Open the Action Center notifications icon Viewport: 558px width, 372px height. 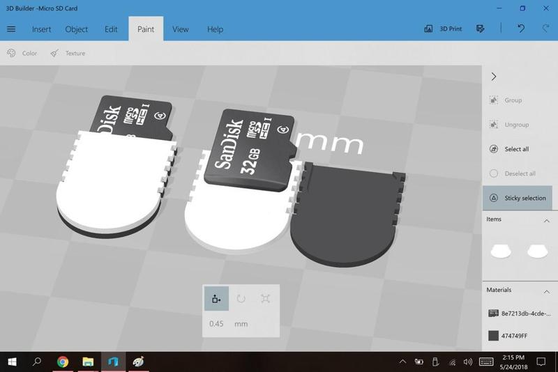[541, 362]
